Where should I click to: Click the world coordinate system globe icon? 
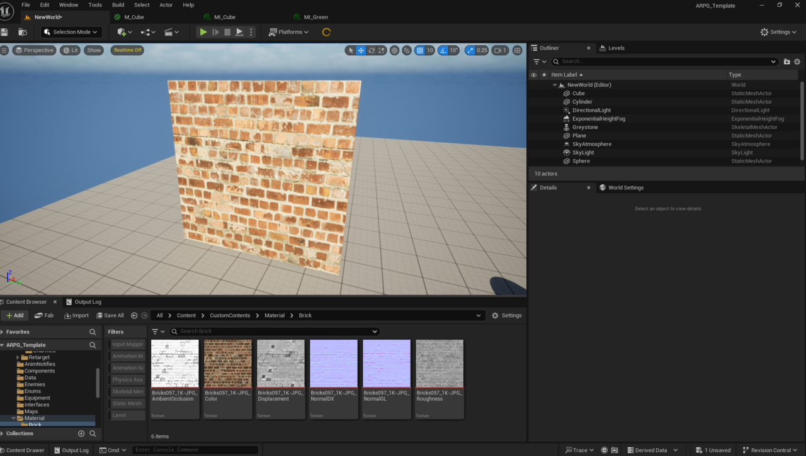(395, 50)
